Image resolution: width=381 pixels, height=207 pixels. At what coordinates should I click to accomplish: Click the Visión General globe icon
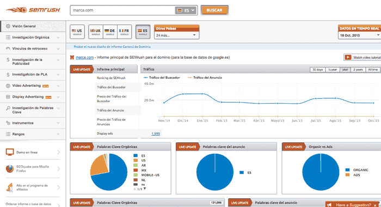(8, 26)
